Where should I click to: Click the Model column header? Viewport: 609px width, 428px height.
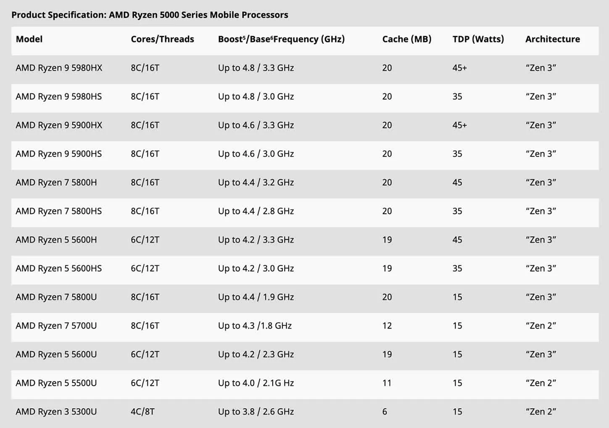pyautogui.click(x=29, y=39)
